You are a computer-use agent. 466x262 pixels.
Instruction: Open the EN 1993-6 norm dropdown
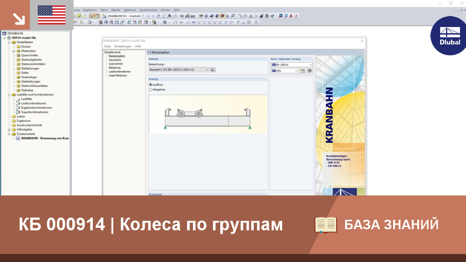click(292, 65)
